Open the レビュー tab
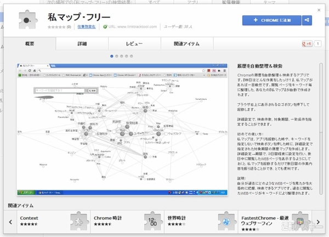This screenshot has height=237, width=329. point(134,44)
